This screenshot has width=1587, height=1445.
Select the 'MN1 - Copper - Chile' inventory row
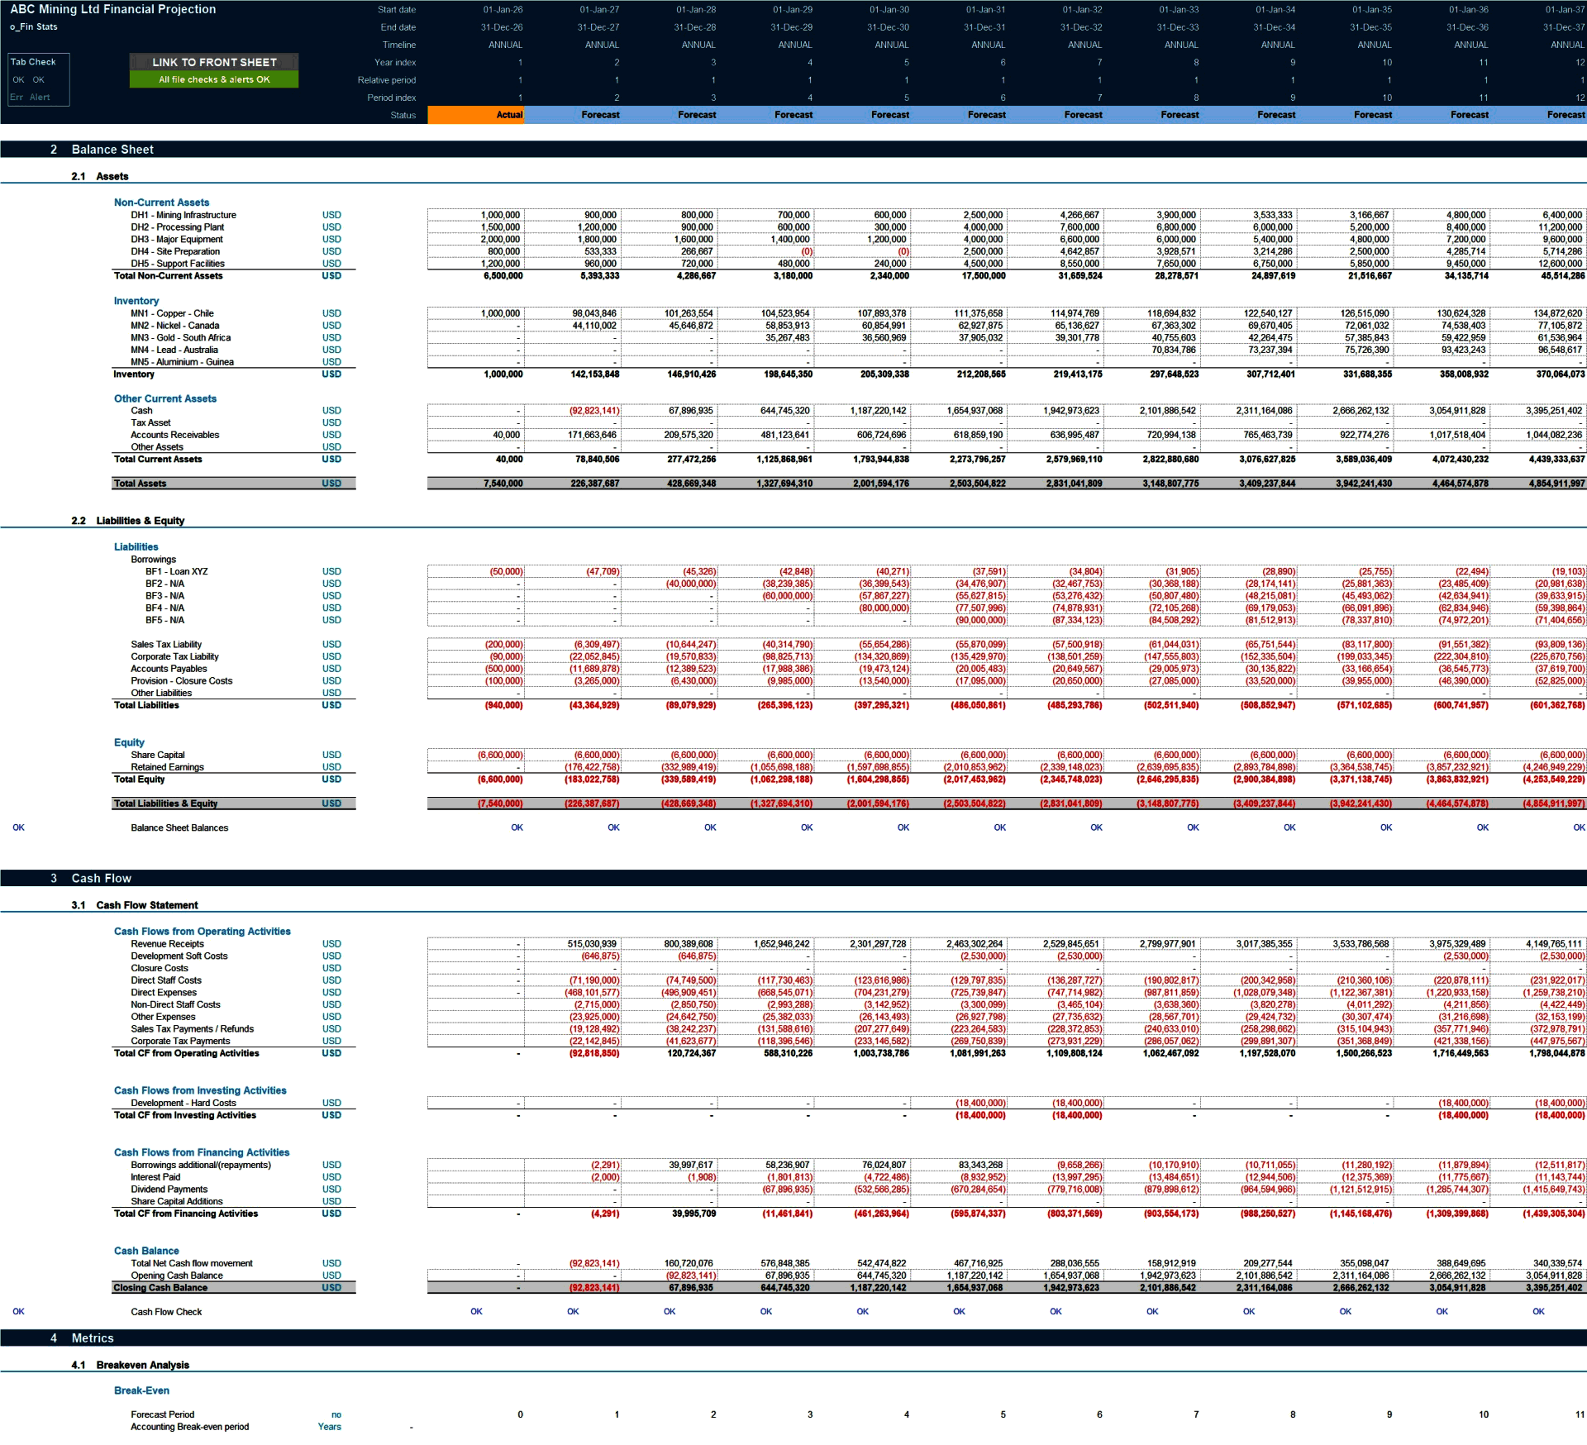point(173,313)
